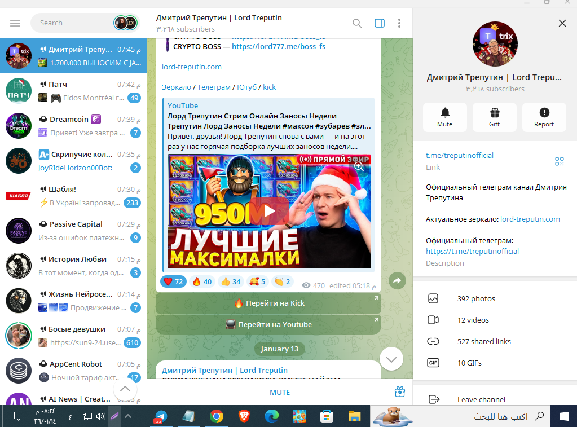This screenshot has width=577, height=427.
Task: Open the t.me/treputinofficial link
Action: [460, 155]
